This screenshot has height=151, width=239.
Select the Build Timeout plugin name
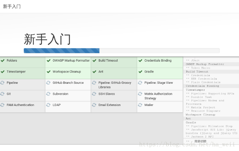(x=108, y=60)
